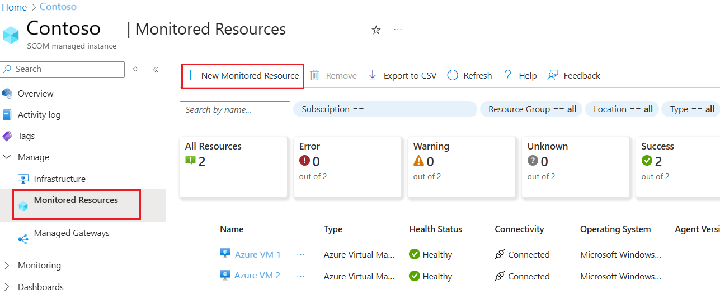Click Healthy text in Azure VM 2 row

coord(437,276)
